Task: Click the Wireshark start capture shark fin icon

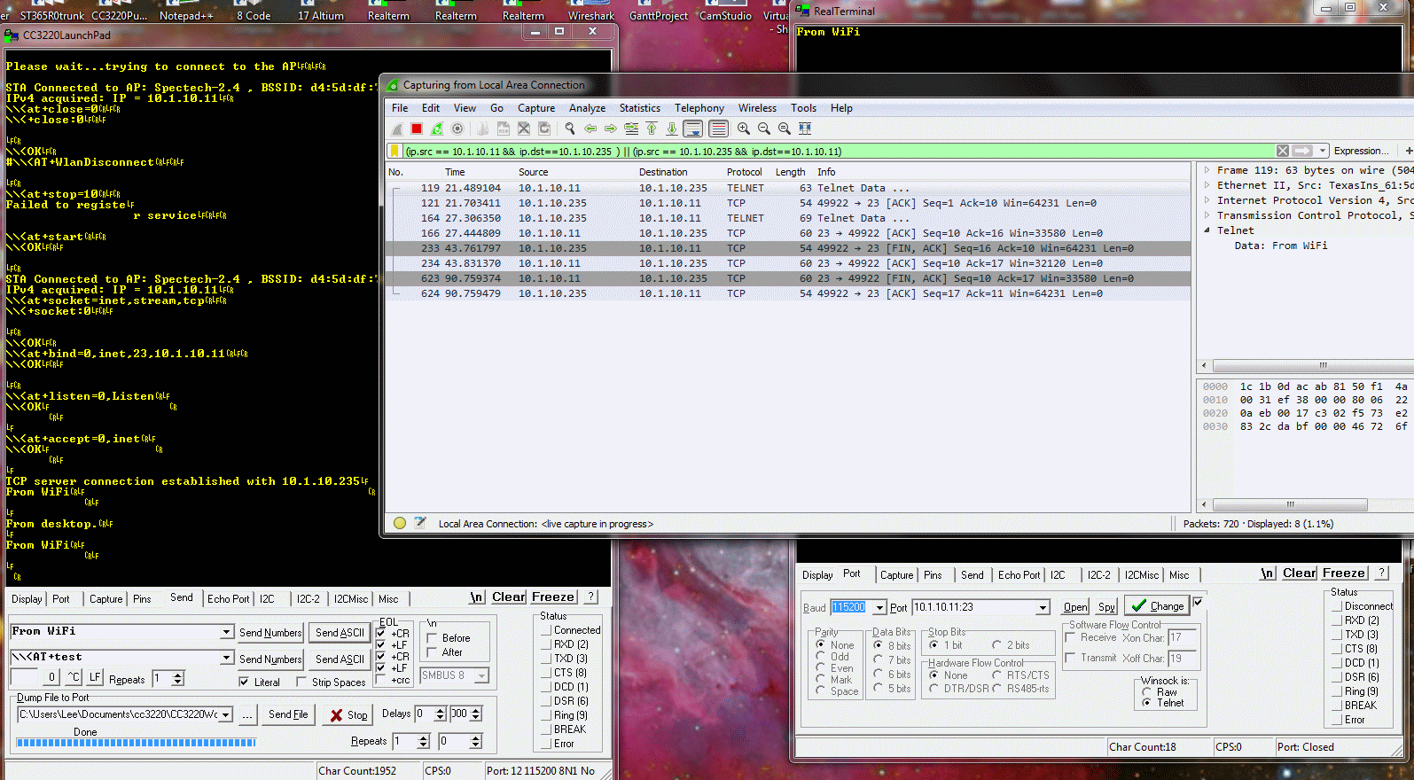Action: tap(397, 129)
